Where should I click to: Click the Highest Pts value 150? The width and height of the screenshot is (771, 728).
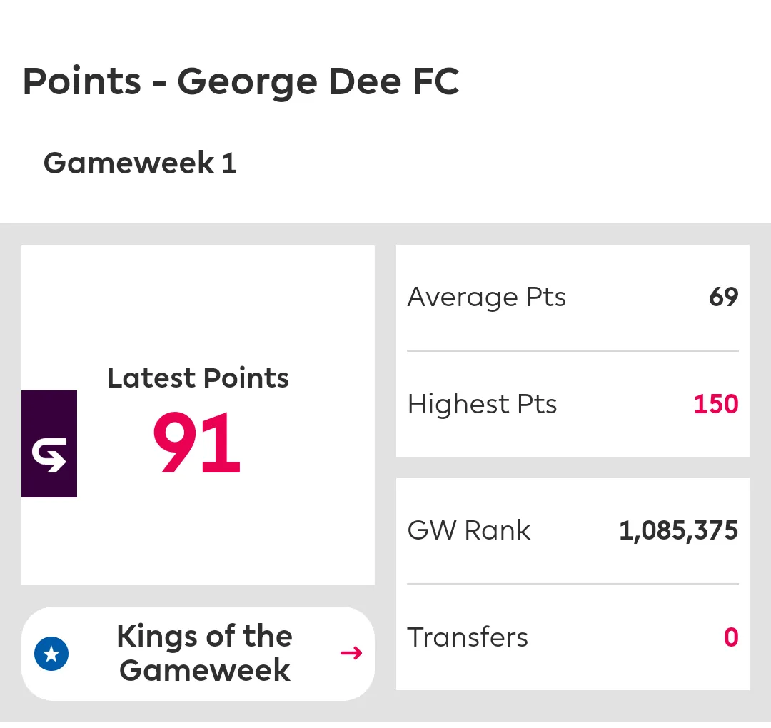(x=716, y=404)
